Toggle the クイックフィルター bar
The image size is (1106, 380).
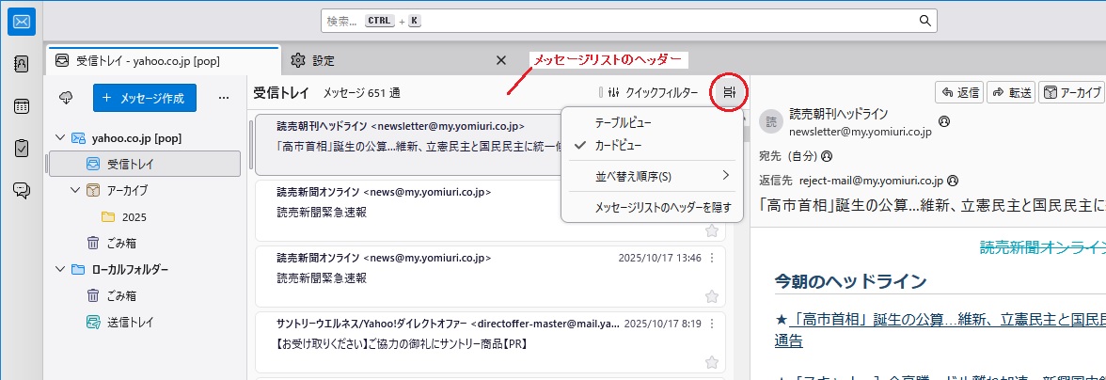tap(650, 92)
